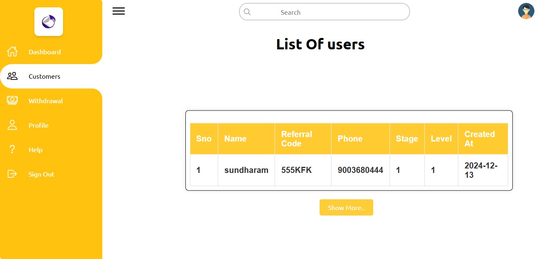
Task: Click the Referral Code column header
Action: point(297,139)
